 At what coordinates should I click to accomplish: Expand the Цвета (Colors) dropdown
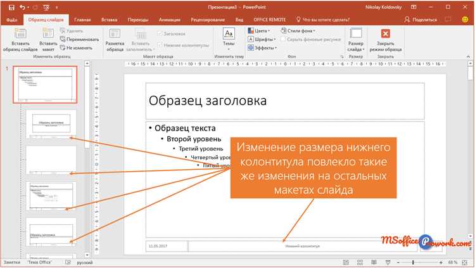pyautogui.click(x=251, y=30)
